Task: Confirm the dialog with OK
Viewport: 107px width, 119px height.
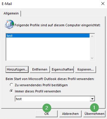Action: click(47, 114)
